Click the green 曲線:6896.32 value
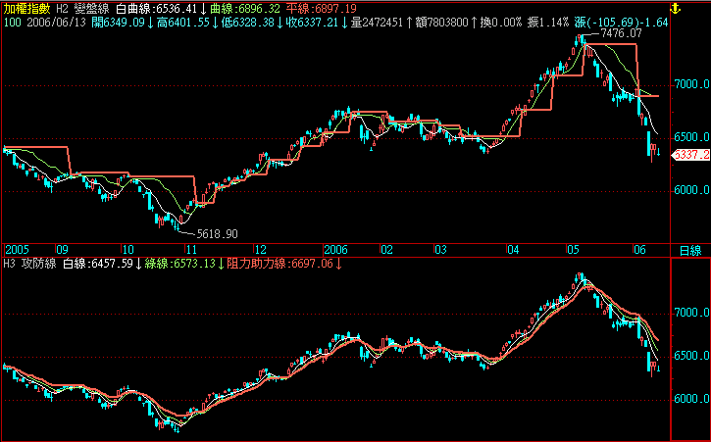 tap(245, 9)
